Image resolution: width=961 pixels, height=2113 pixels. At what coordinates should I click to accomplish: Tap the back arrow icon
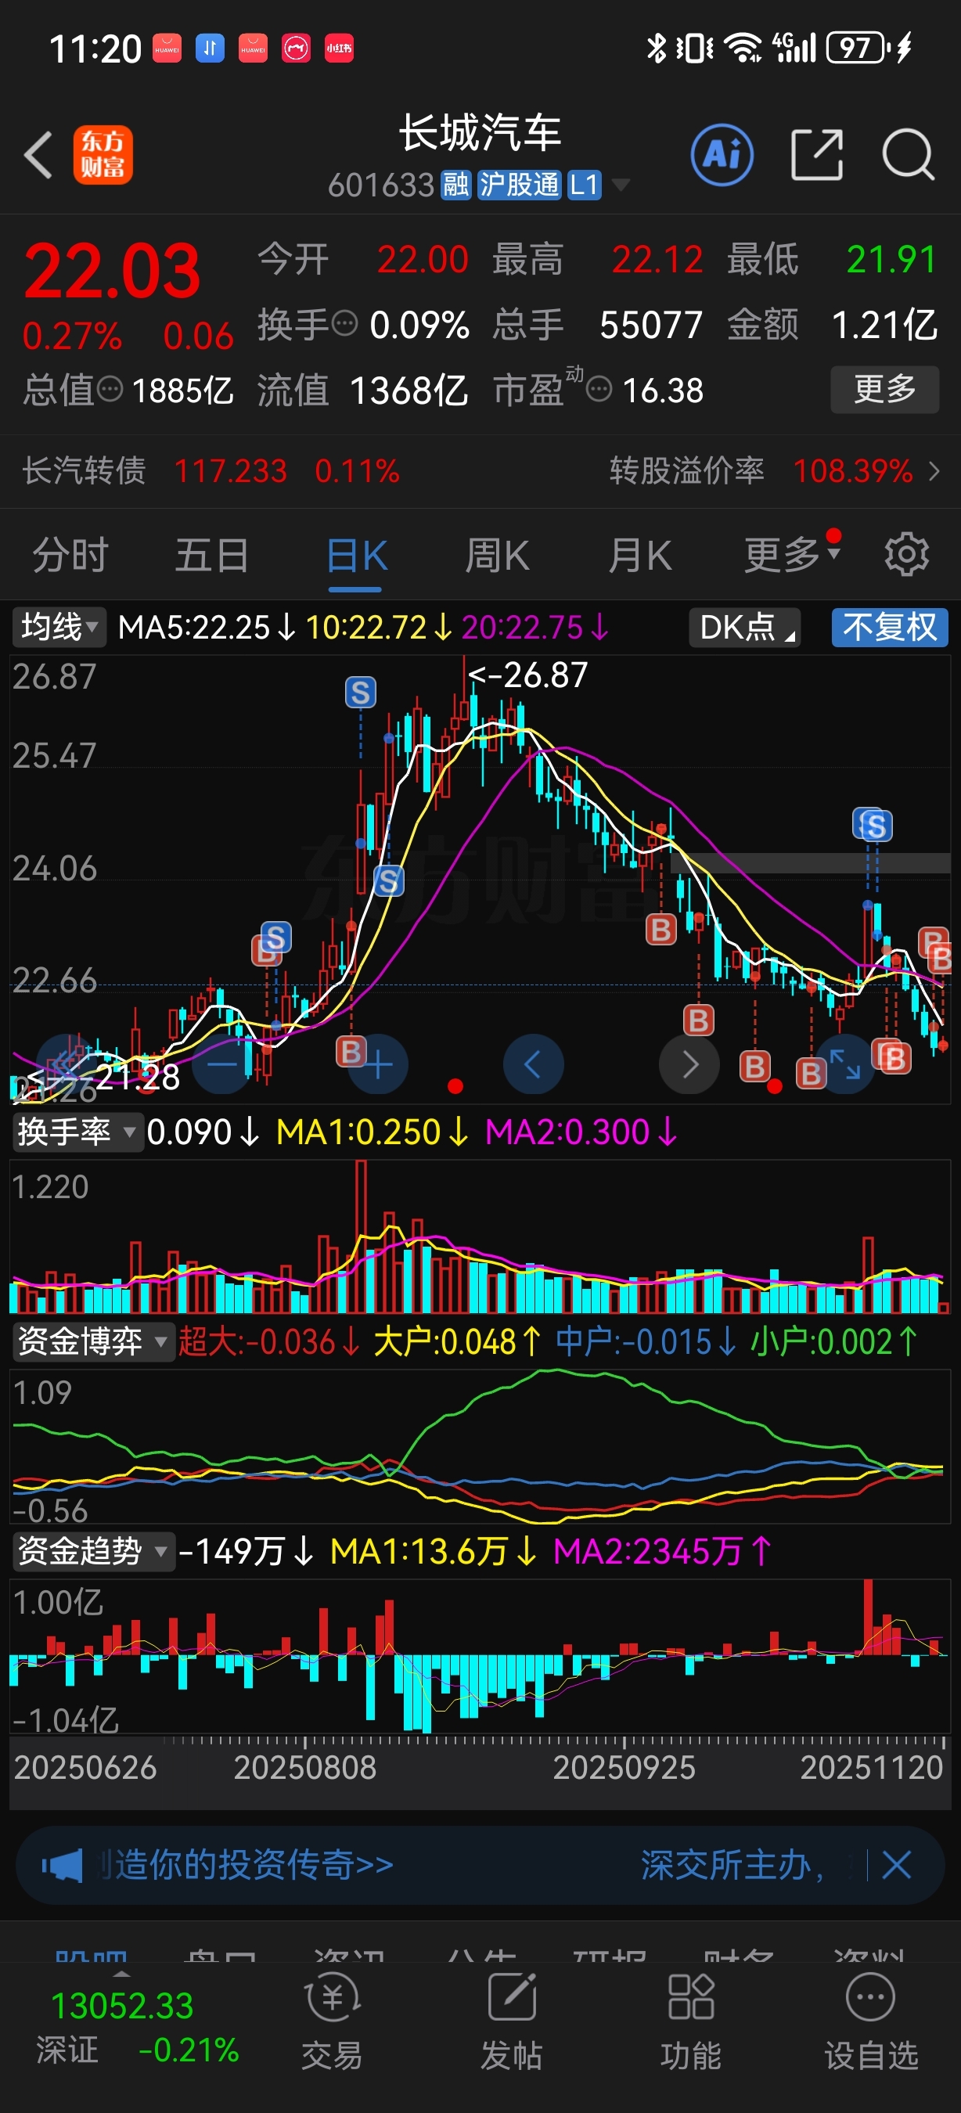pos(38,155)
